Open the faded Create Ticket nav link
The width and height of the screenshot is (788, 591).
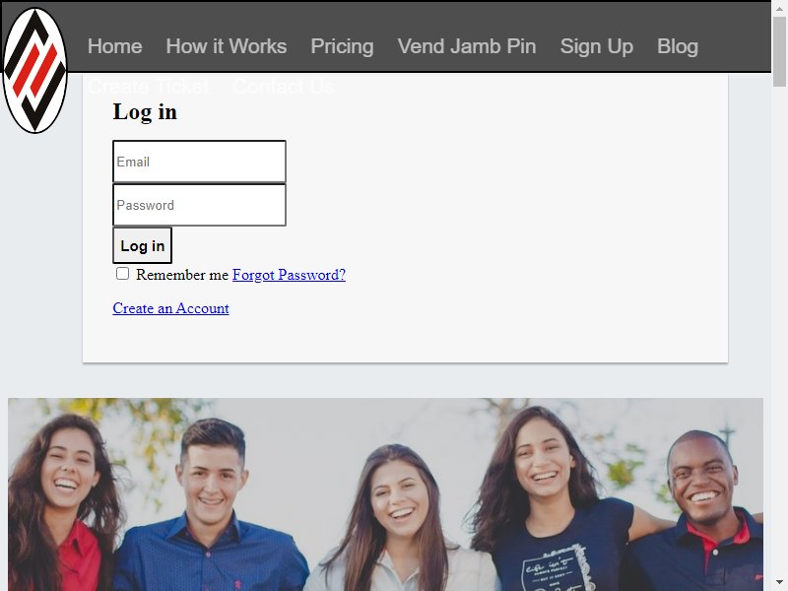(149, 87)
